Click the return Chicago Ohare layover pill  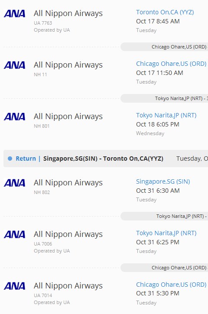pyautogui.click(x=164, y=268)
